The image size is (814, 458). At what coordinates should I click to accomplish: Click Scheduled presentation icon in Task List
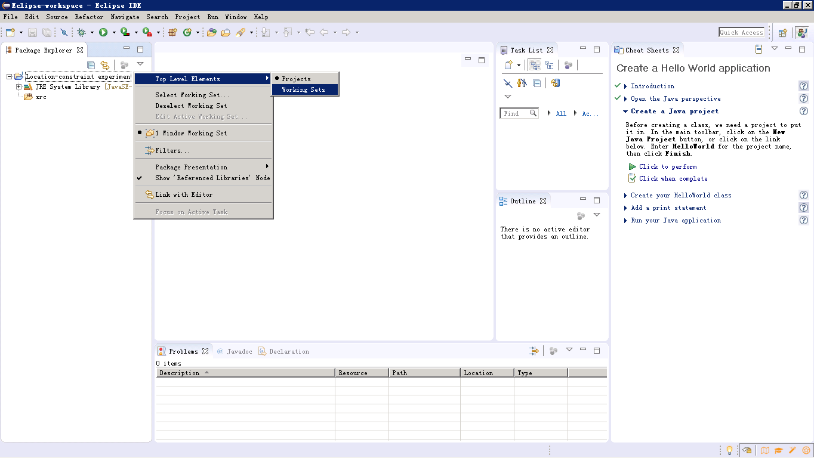pyautogui.click(x=549, y=65)
